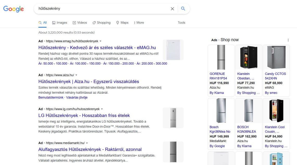Select the GORENJE RK4181PS4 product image

pos(221,57)
